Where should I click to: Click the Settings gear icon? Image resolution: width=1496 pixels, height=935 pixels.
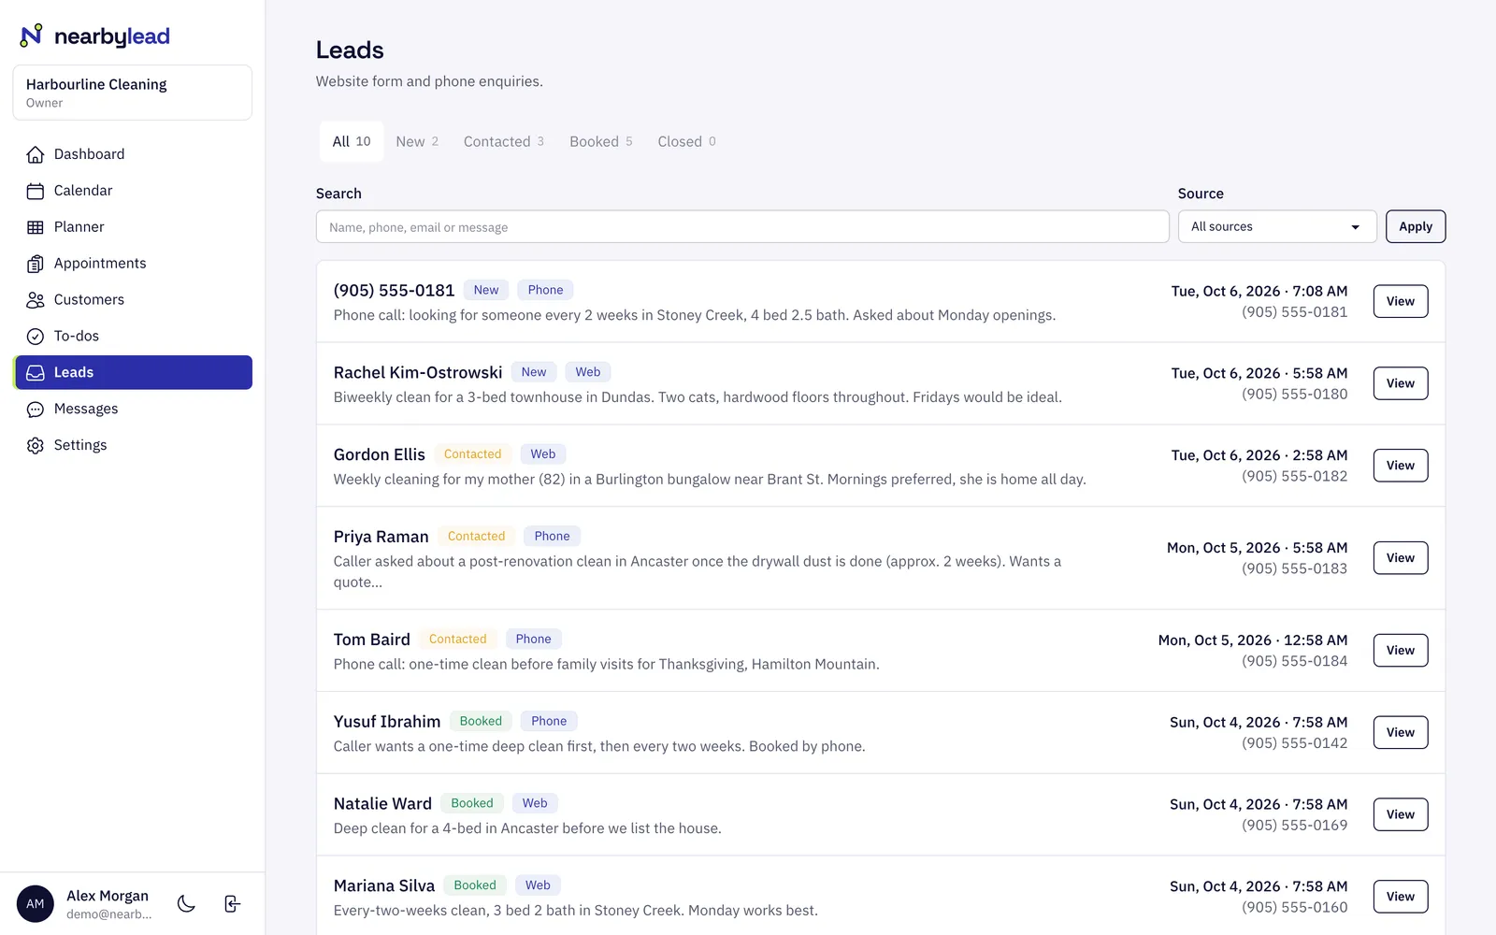pyautogui.click(x=36, y=446)
